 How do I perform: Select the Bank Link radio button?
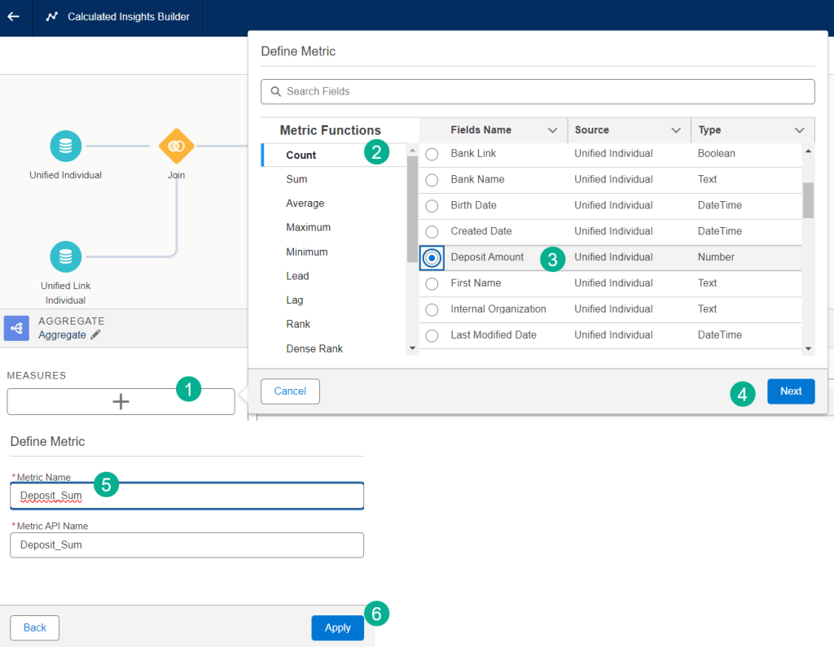(432, 154)
